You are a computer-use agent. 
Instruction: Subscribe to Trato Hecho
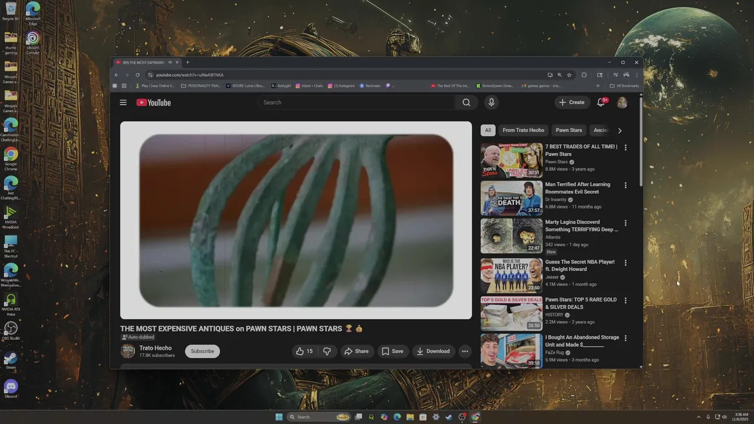pos(202,351)
